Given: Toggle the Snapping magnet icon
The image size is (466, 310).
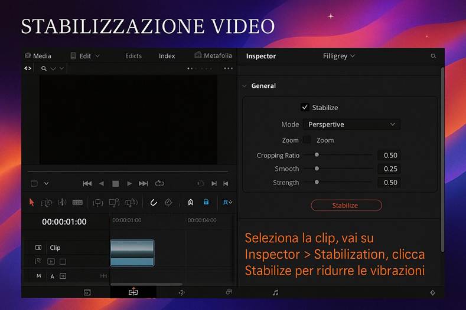Looking at the screenshot, I should click(154, 203).
